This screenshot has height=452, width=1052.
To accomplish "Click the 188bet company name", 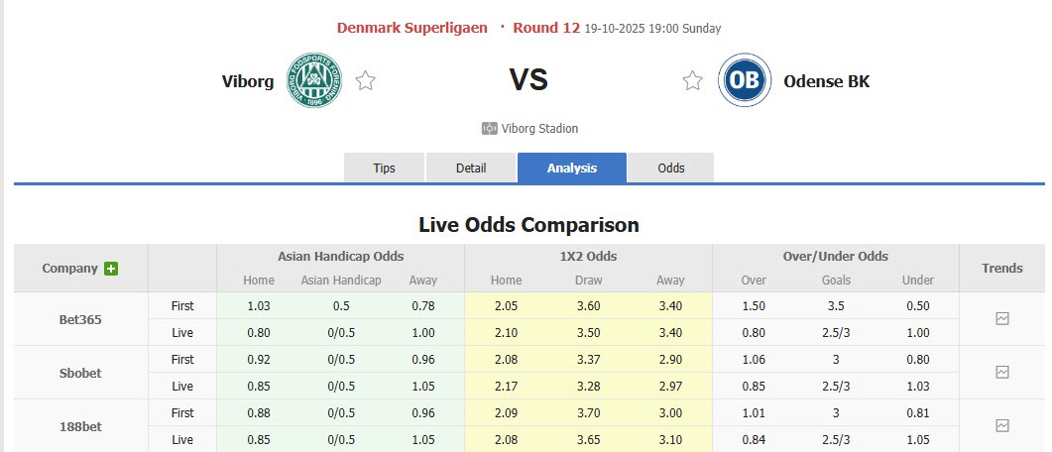I will (80, 426).
